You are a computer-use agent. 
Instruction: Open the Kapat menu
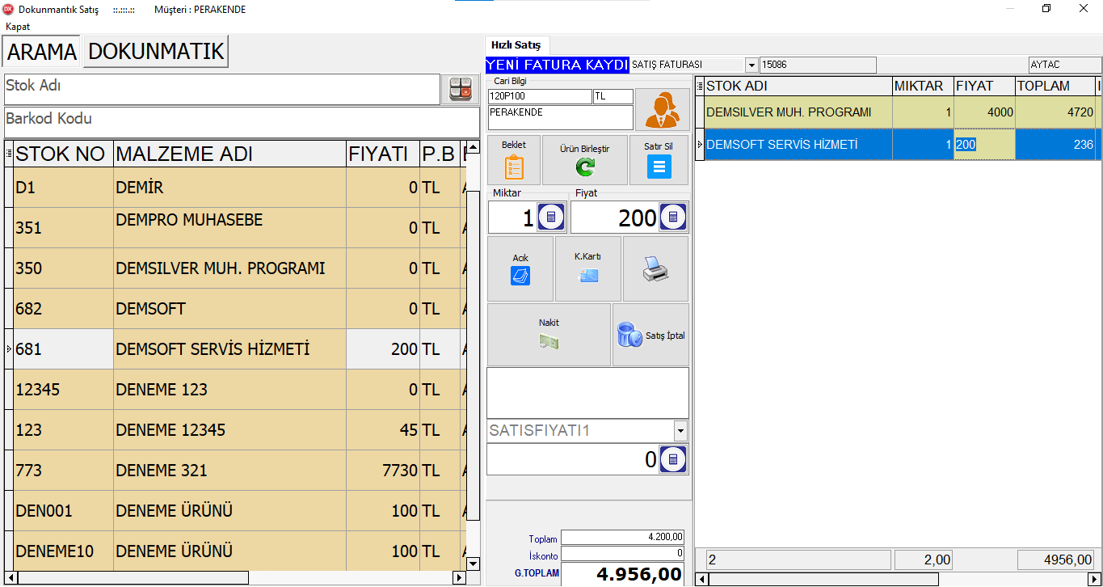(18, 27)
